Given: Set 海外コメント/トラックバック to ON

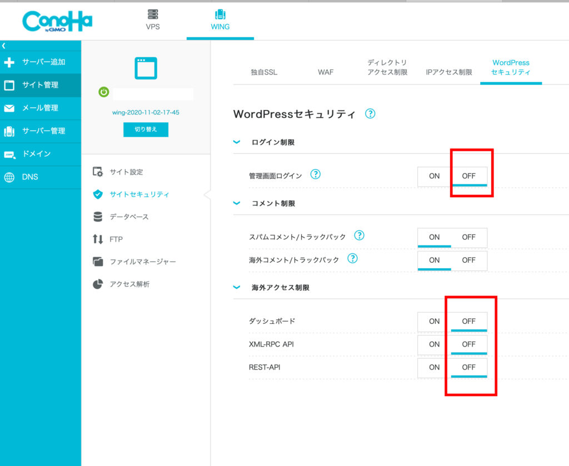Looking at the screenshot, I should coord(435,260).
